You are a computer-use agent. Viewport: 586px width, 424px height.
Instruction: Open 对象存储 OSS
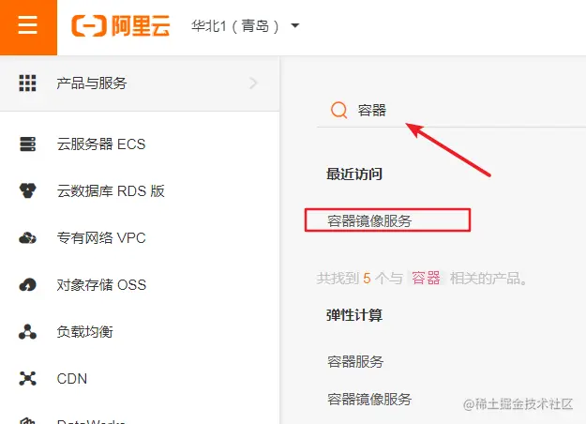point(101,285)
